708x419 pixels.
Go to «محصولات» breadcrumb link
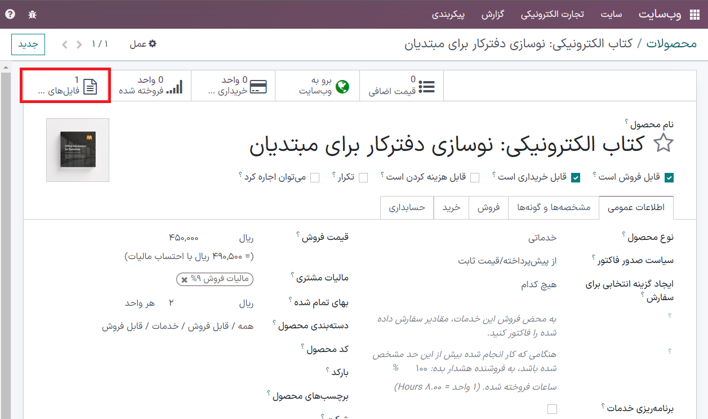[671, 44]
